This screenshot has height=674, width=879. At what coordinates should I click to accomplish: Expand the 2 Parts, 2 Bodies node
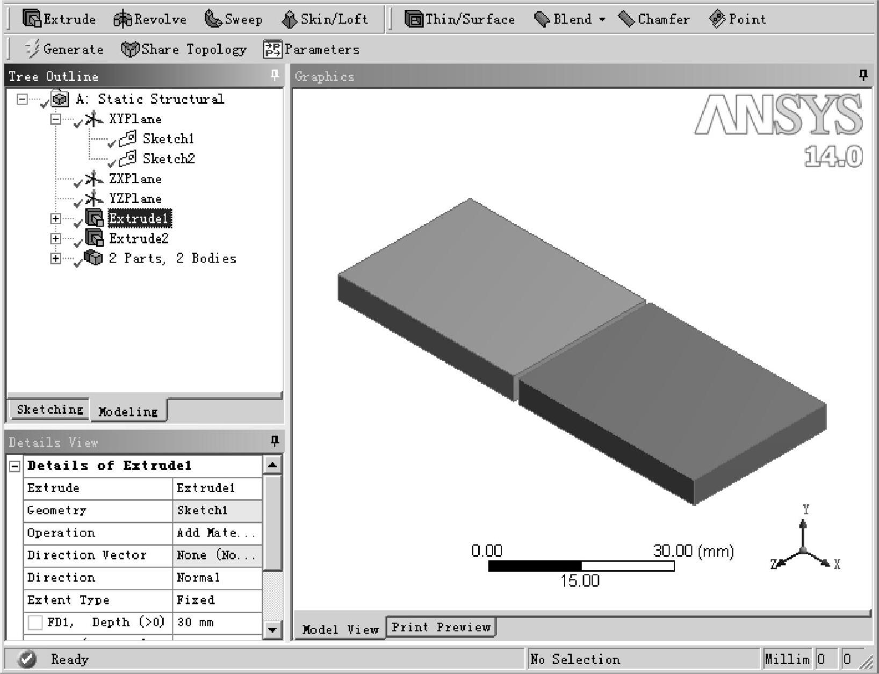56,258
